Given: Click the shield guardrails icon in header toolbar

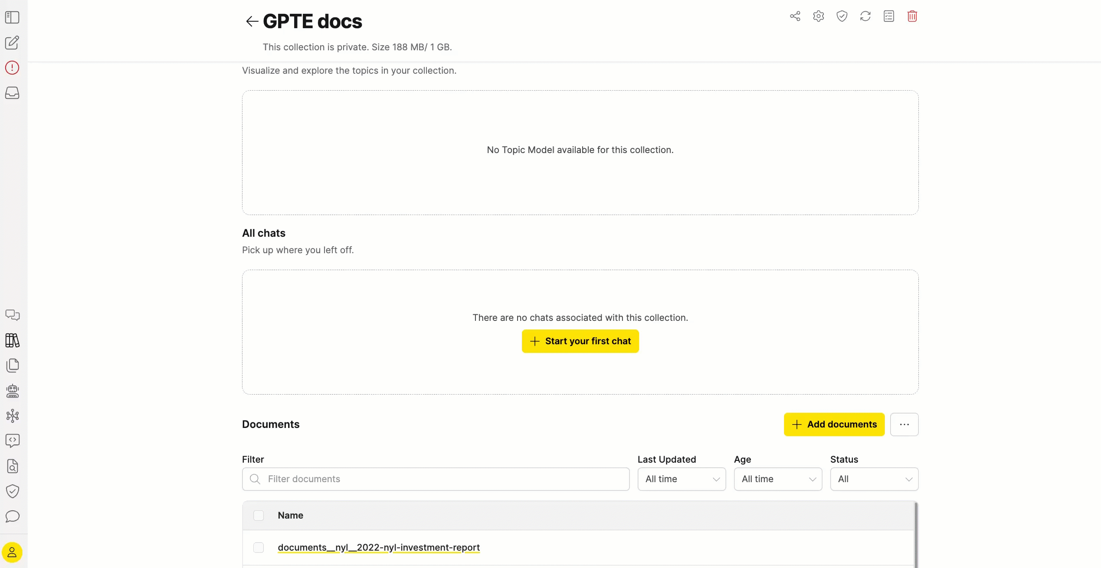Looking at the screenshot, I should tap(842, 16).
